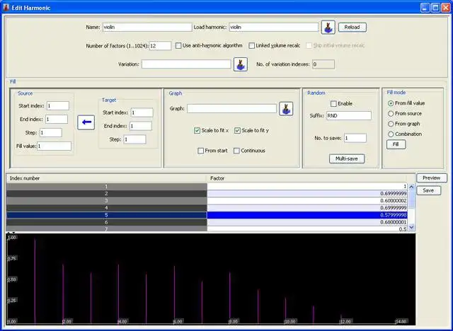Viewport: 453px width, 331px height.
Task: Click the application icon in the title bar
Action: click(7, 6)
